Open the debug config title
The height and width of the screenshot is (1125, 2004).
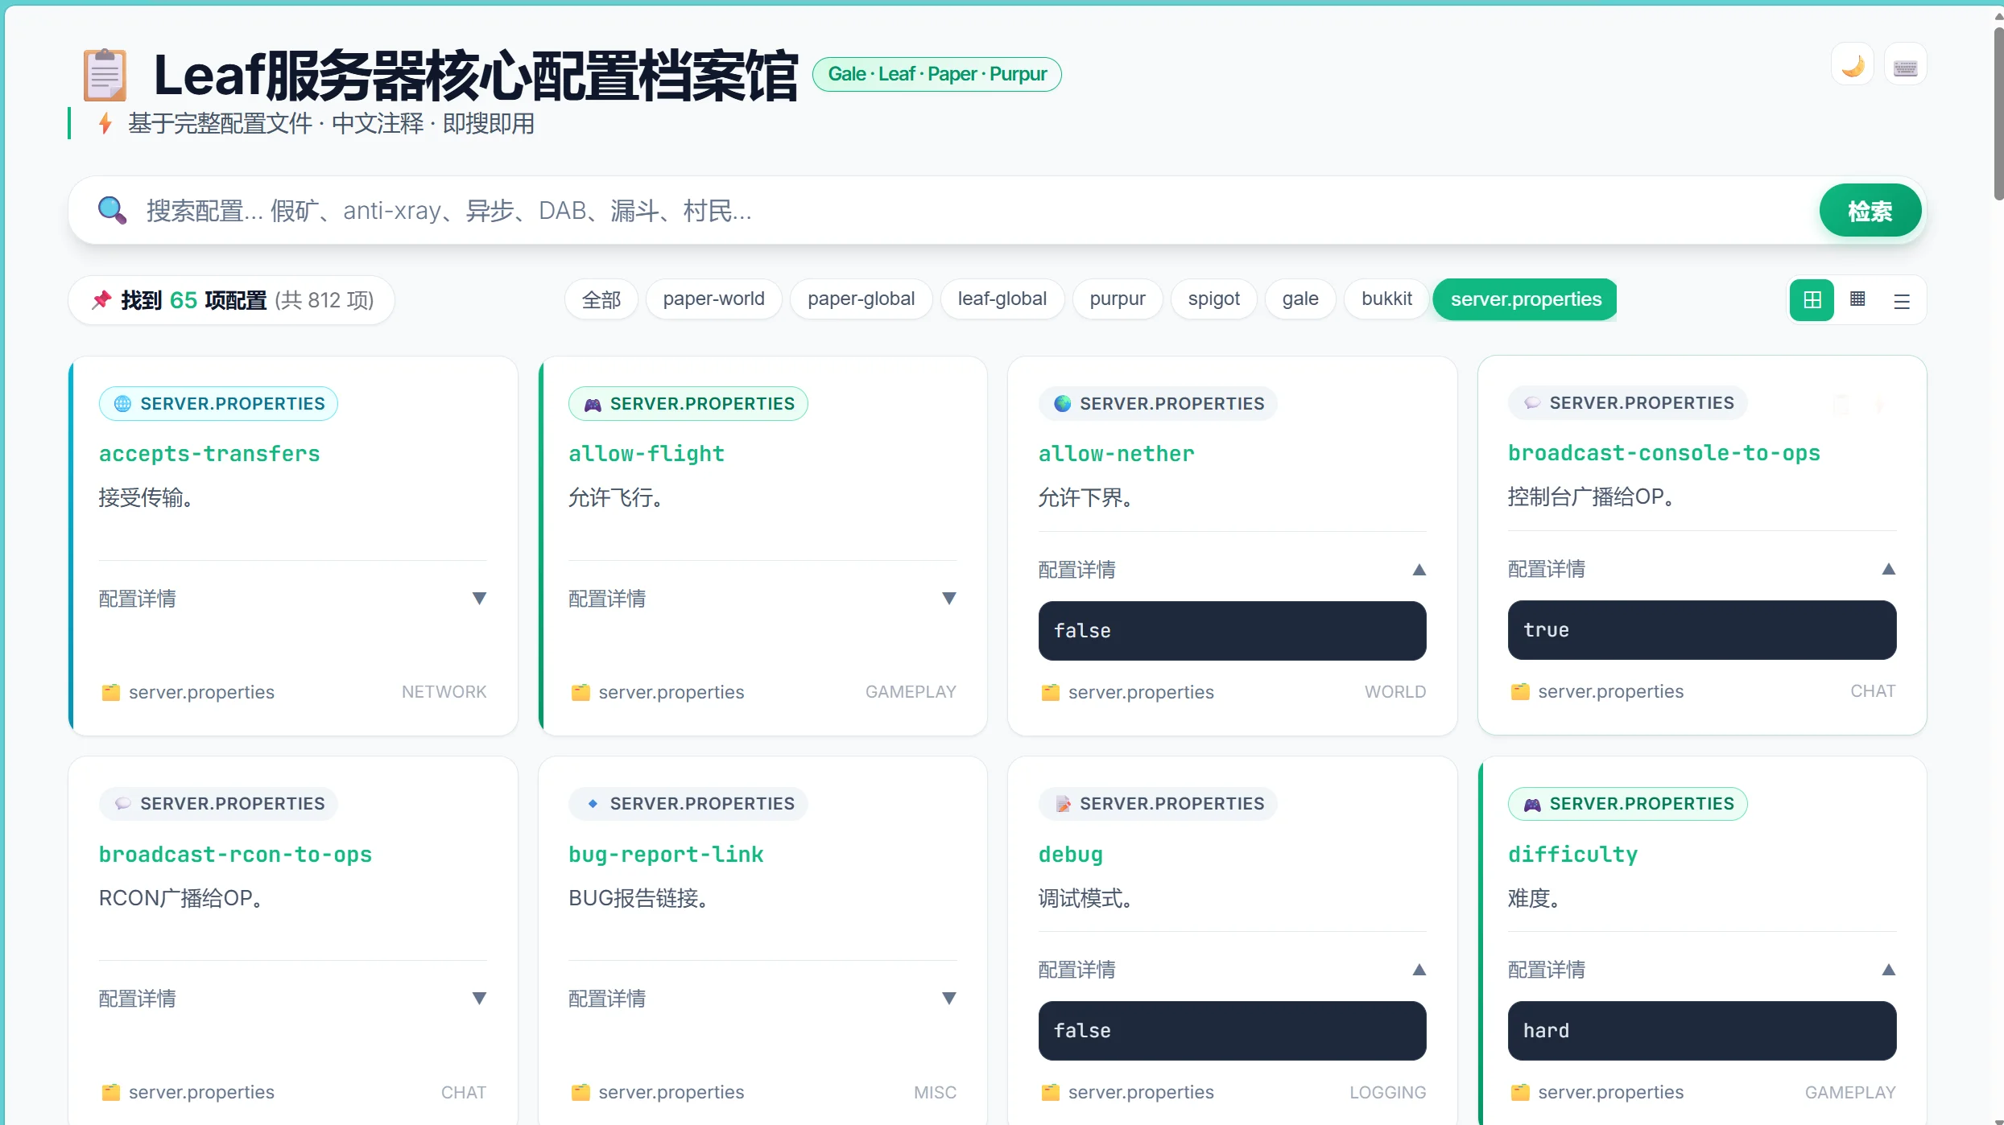tap(1071, 855)
